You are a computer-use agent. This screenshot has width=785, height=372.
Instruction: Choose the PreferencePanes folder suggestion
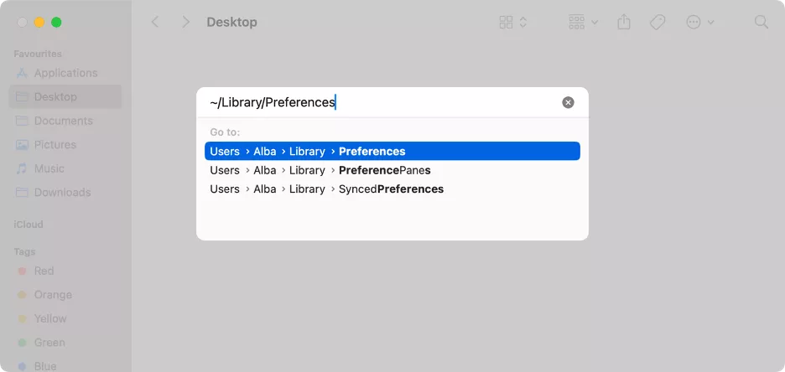pyautogui.click(x=392, y=170)
